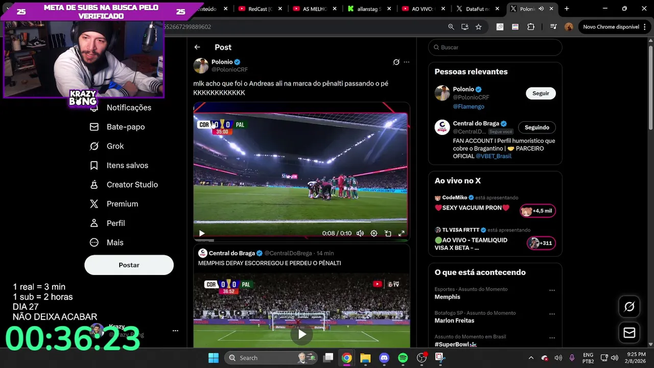Switch to the DataFut X tab
Screen dimensions: 654x368
click(477, 9)
